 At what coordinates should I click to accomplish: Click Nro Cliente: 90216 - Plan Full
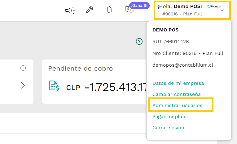188,53
